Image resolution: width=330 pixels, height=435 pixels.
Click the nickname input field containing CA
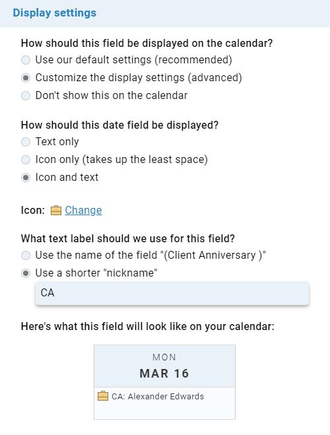172,293
